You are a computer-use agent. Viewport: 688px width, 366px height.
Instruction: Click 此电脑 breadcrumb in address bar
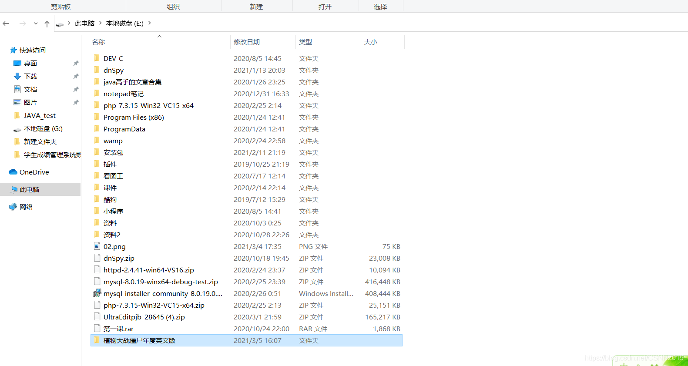pyautogui.click(x=85, y=24)
